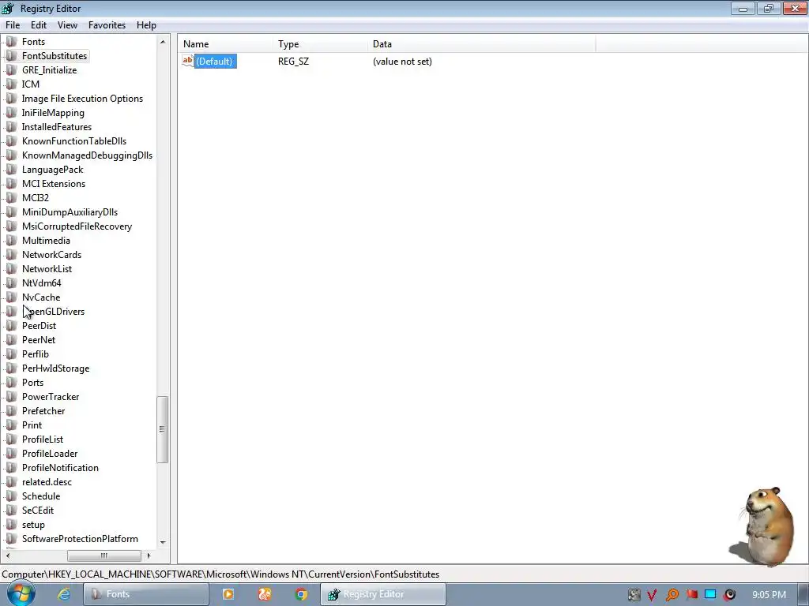Click the folder icon next to IniFileMapping
809x606 pixels.
click(11, 113)
